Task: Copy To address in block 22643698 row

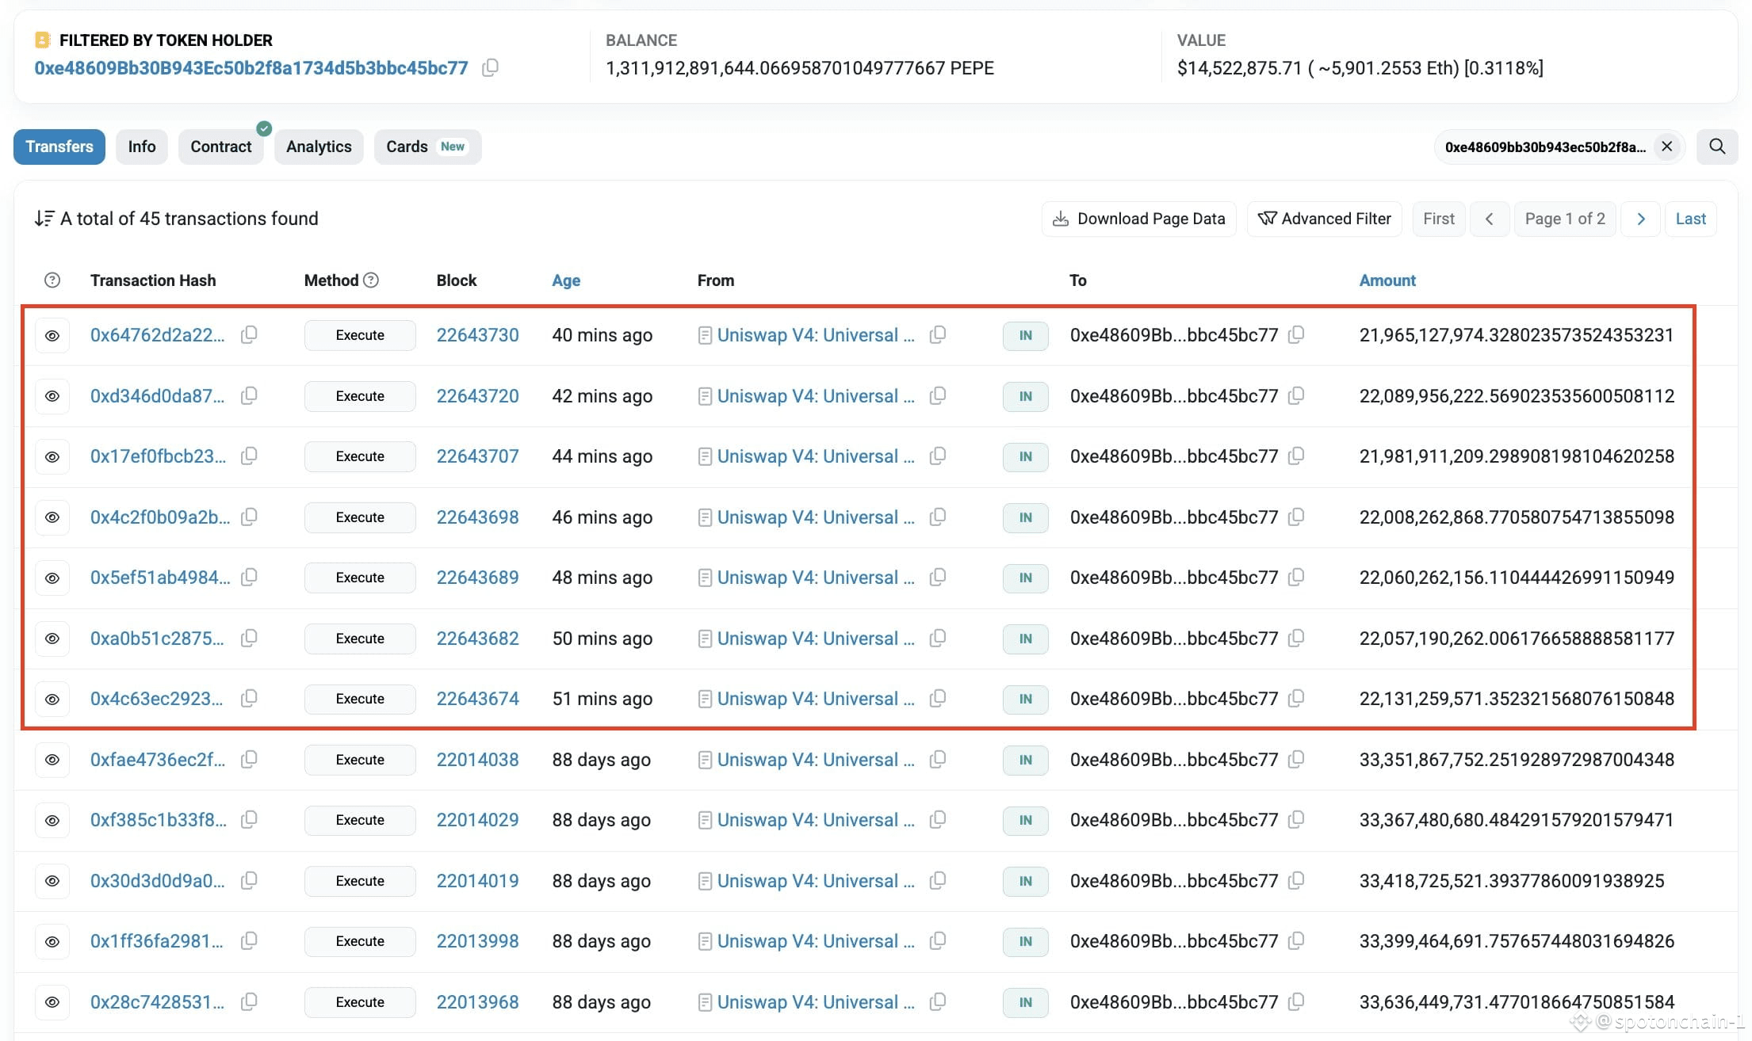Action: pyautogui.click(x=1296, y=517)
